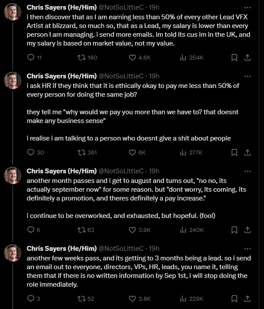Bookmark the tweet about Lead VFX salary
The width and height of the screenshot is (264, 309).
tap(234, 57)
